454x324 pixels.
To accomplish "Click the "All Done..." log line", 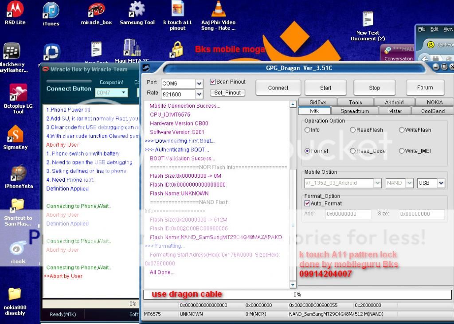I will click(162, 272).
